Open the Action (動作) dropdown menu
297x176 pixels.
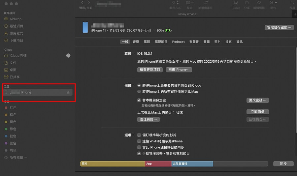tap(273, 3)
